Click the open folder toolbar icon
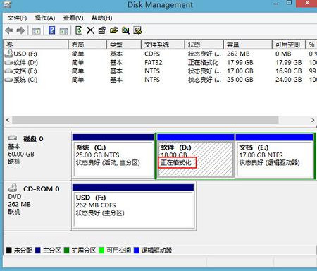 click(114, 30)
